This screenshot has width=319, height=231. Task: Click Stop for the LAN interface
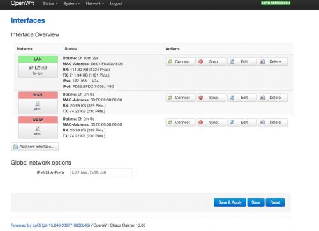211,62
